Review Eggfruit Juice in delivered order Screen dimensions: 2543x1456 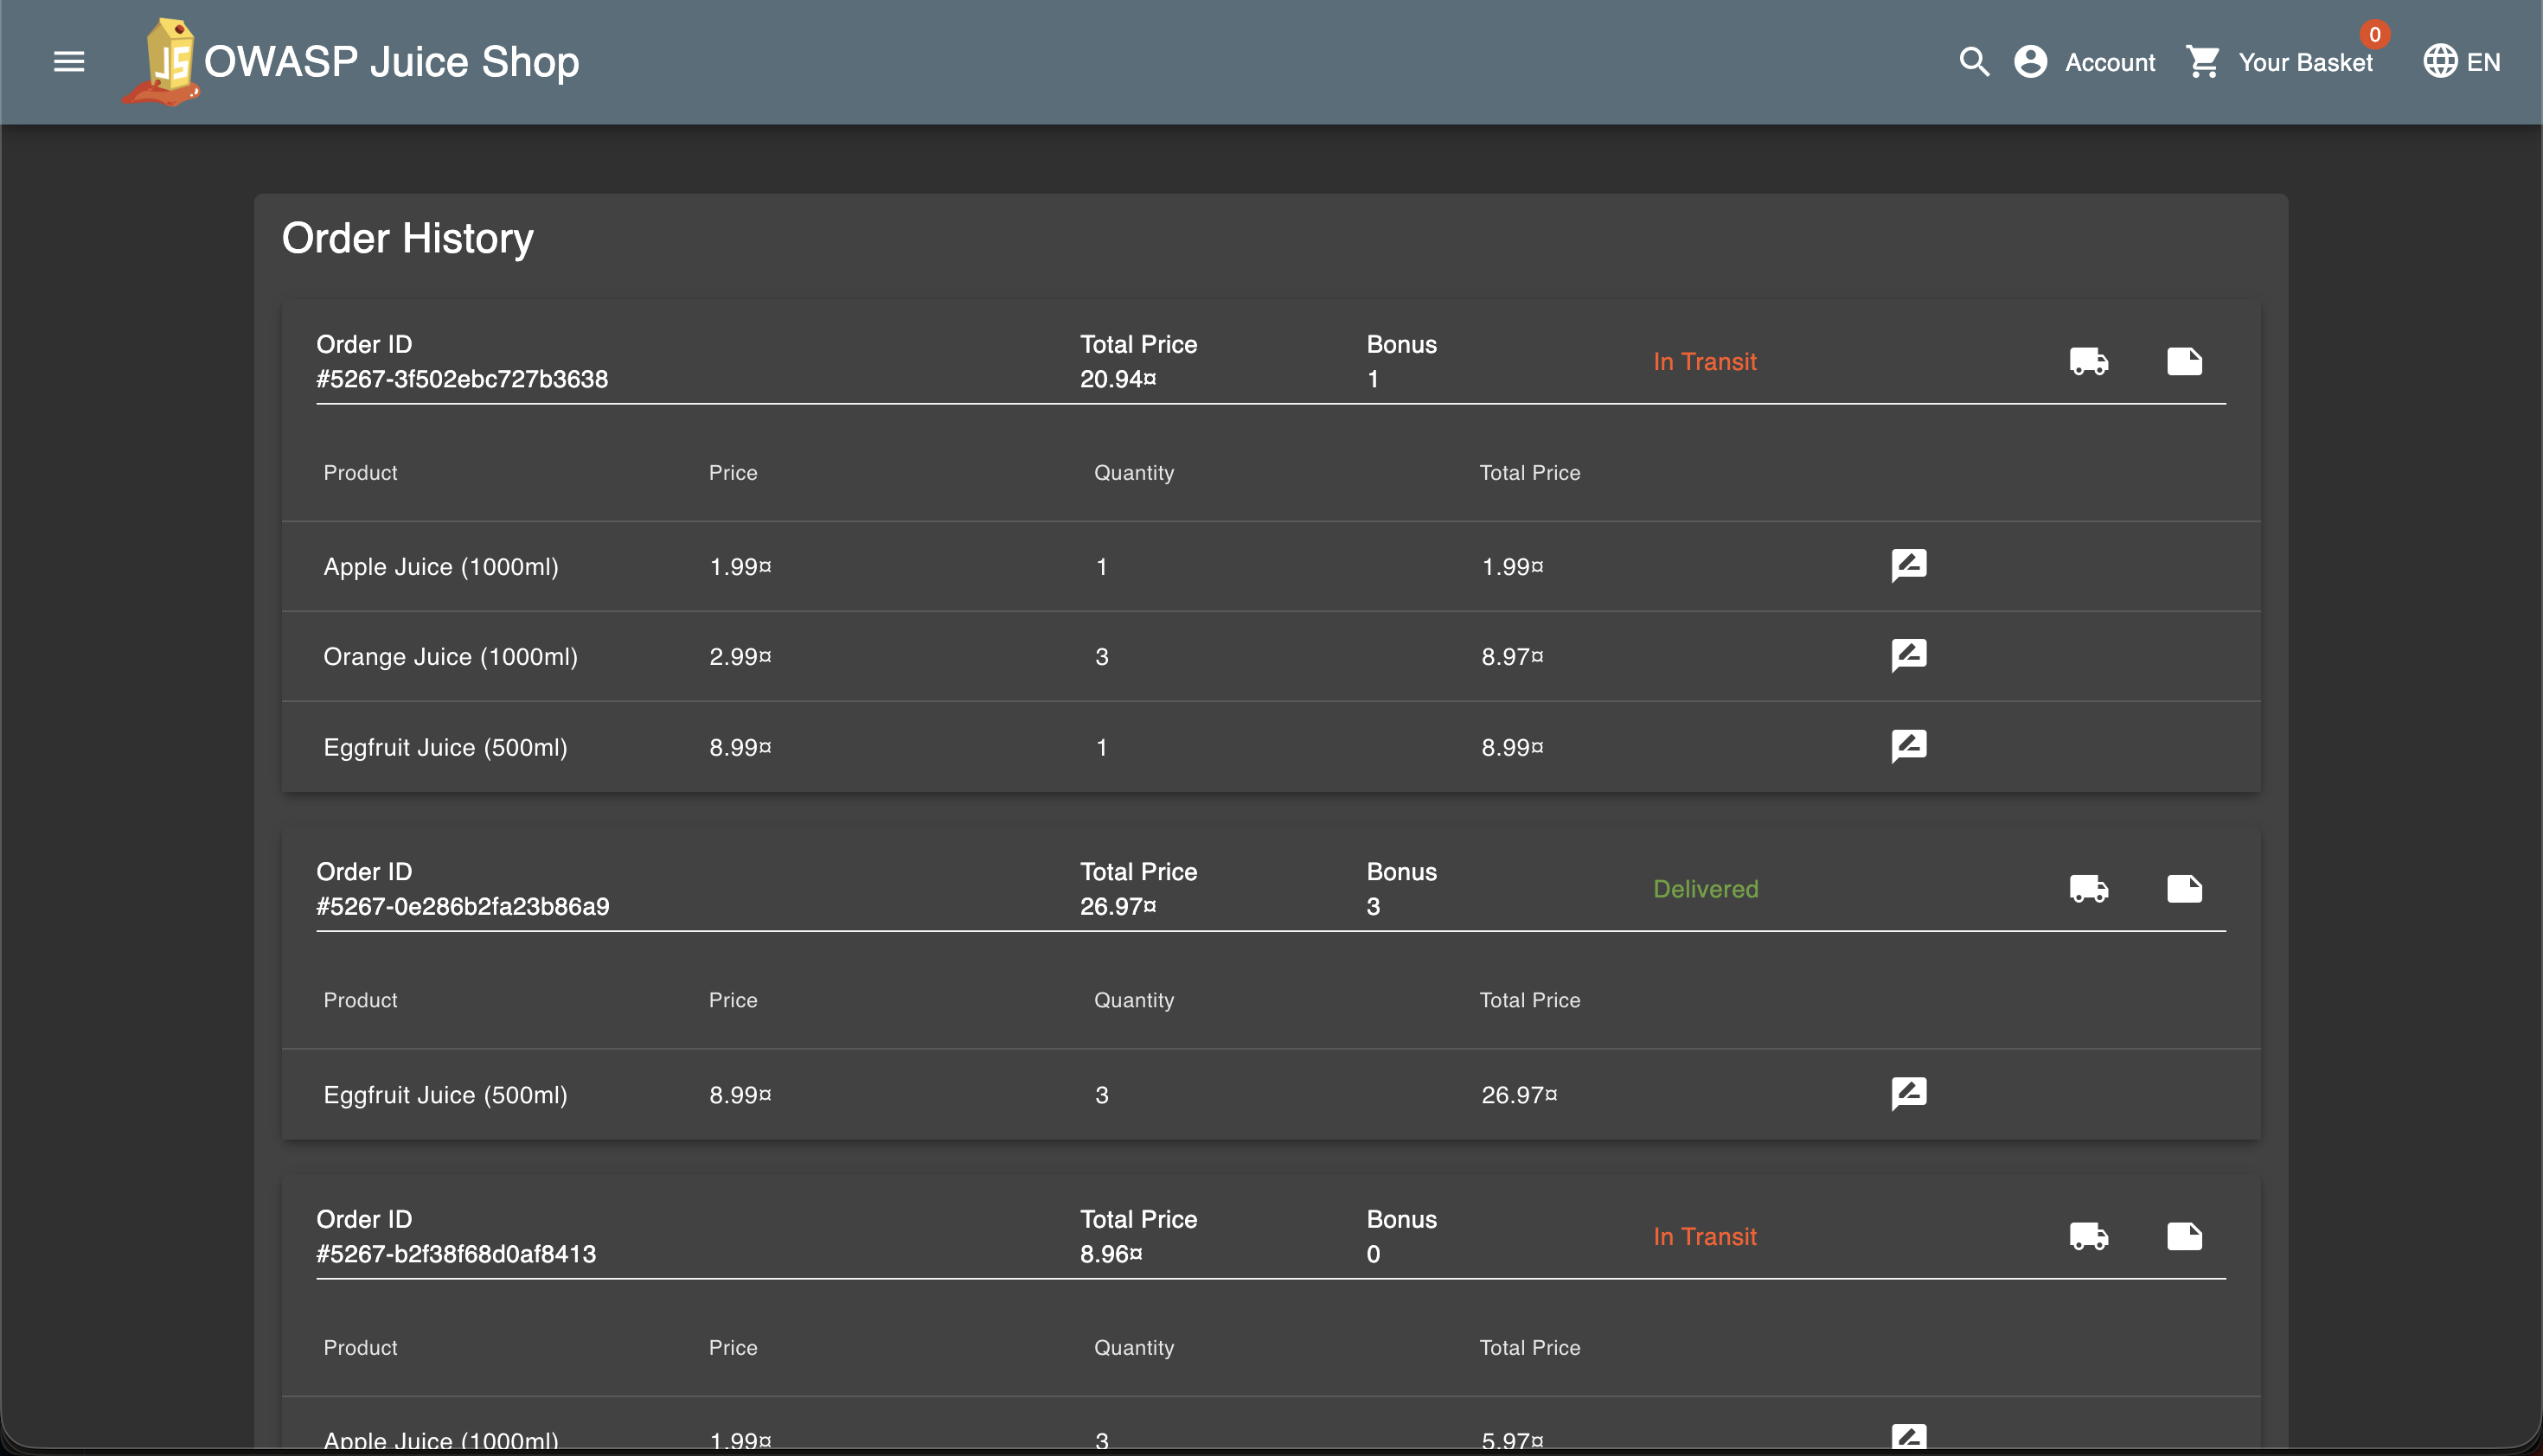click(1908, 1093)
